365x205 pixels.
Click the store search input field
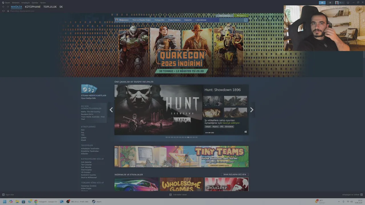tap(232, 20)
